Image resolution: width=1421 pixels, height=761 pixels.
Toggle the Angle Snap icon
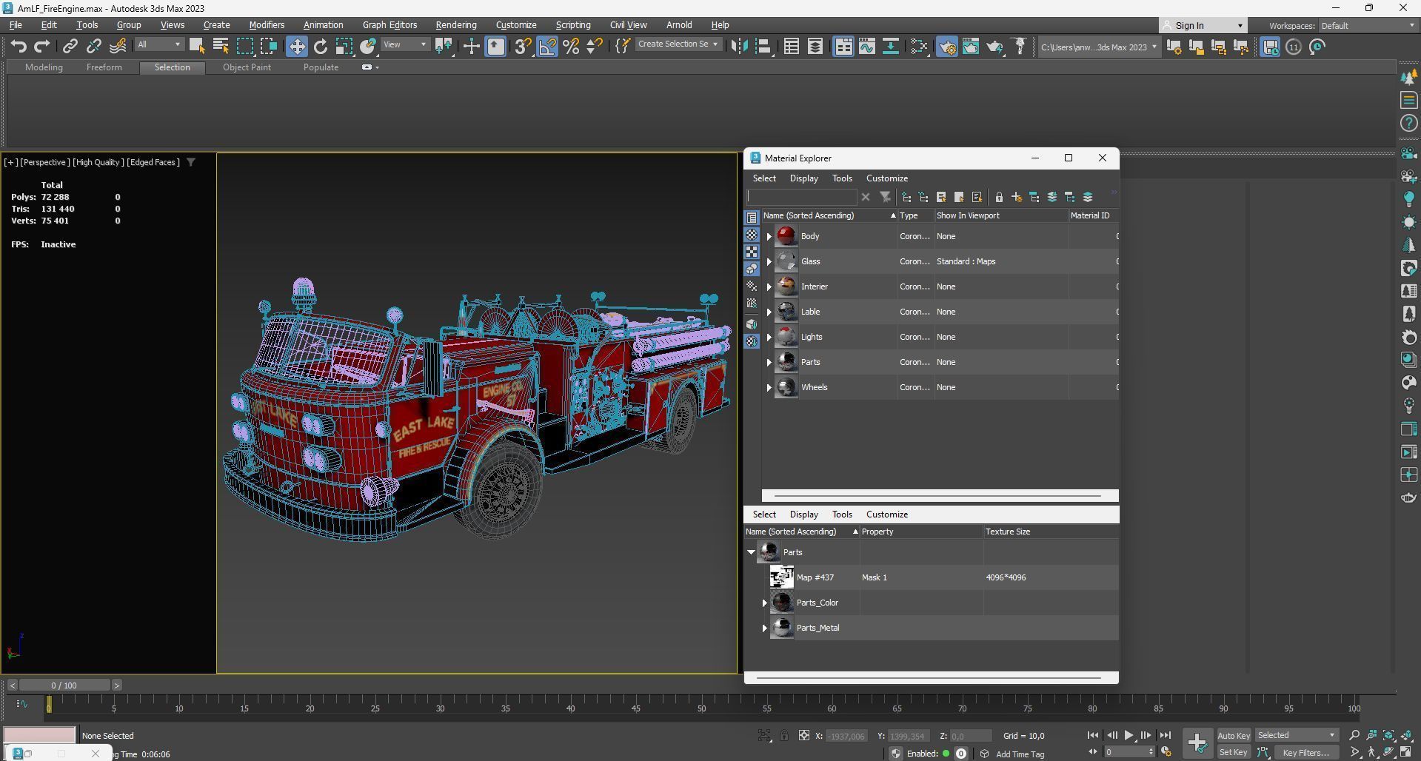click(546, 47)
